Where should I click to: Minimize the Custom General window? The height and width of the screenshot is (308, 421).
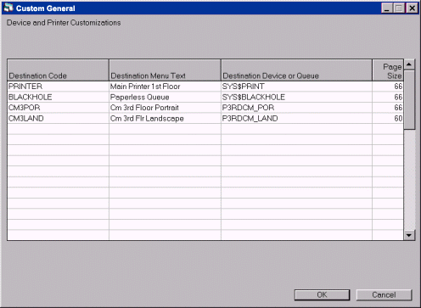(x=386, y=8)
